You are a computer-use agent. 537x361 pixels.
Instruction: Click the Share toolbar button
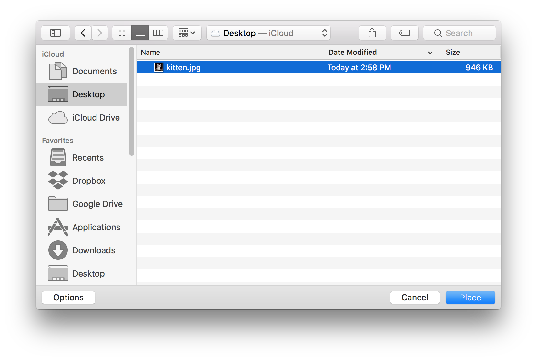pos(372,33)
